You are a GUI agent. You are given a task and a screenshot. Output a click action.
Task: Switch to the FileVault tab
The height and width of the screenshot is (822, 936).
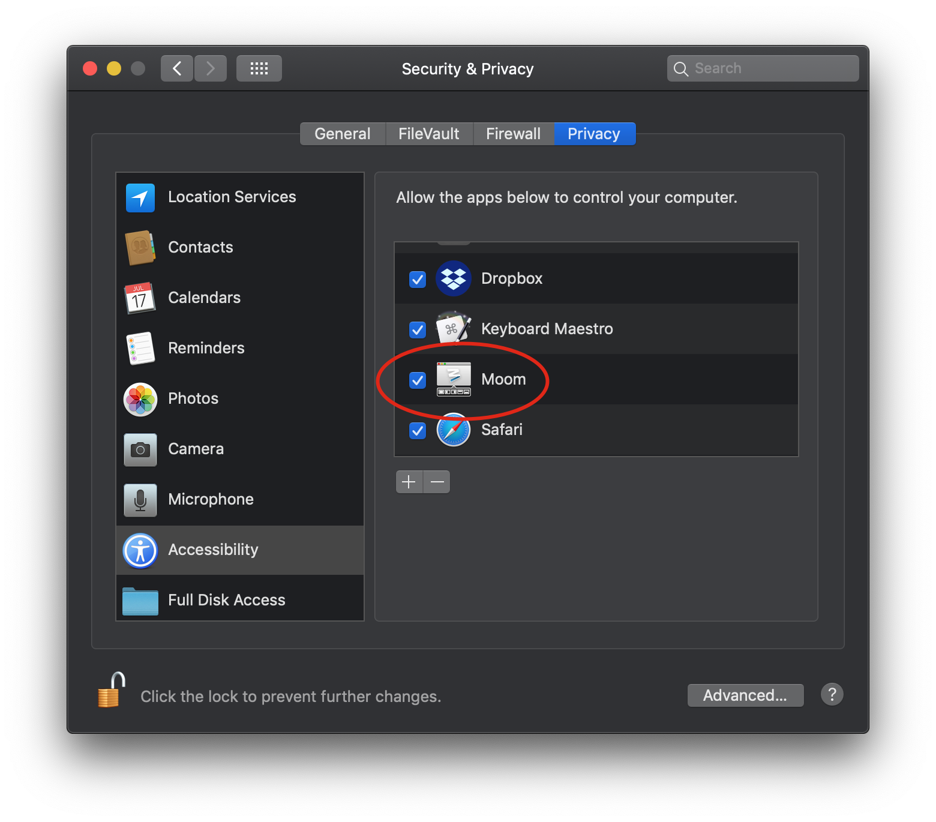click(x=429, y=134)
